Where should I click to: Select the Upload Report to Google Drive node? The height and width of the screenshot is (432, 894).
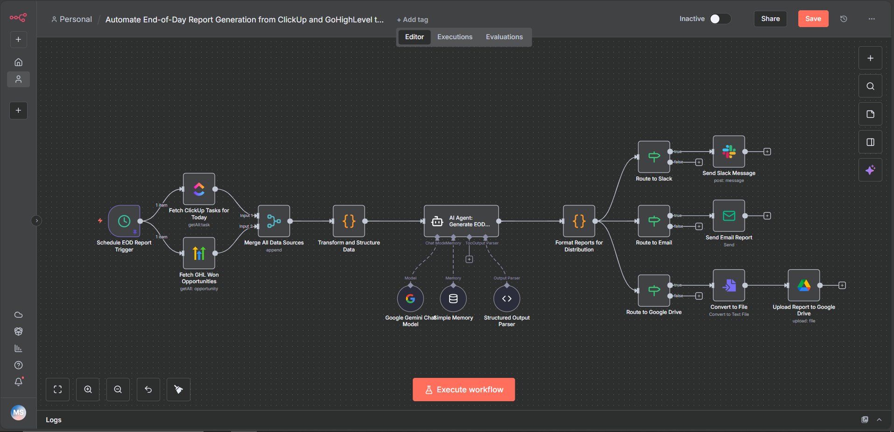[x=804, y=285]
